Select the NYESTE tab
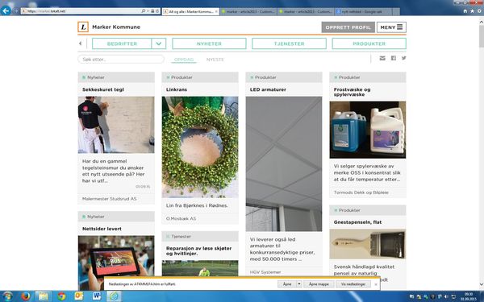Image resolution: width=484 pixels, height=302 pixels. pyautogui.click(x=215, y=60)
